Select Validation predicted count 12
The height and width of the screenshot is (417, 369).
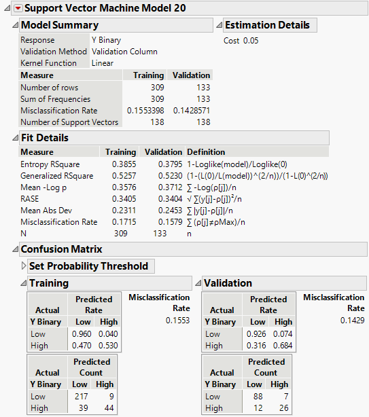tap(258, 408)
